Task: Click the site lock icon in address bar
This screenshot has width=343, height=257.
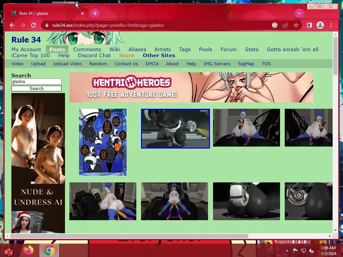Action: point(47,25)
